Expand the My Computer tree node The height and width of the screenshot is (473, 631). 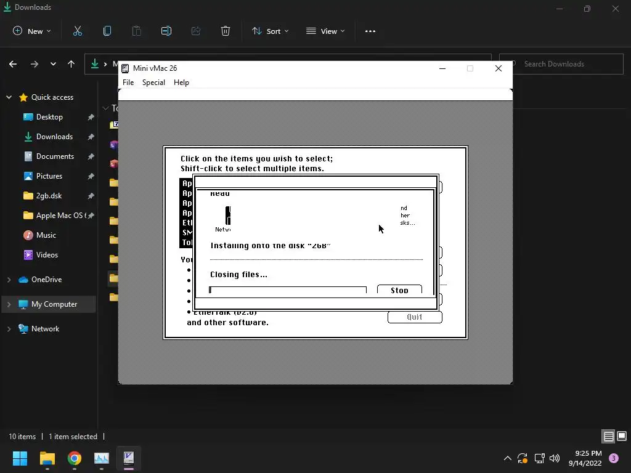pyautogui.click(x=9, y=304)
